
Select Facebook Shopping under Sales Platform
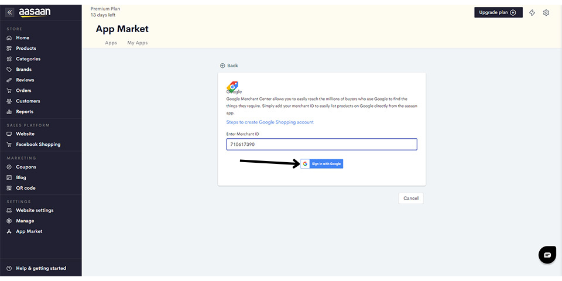pyautogui.click(x=39, y=145)
